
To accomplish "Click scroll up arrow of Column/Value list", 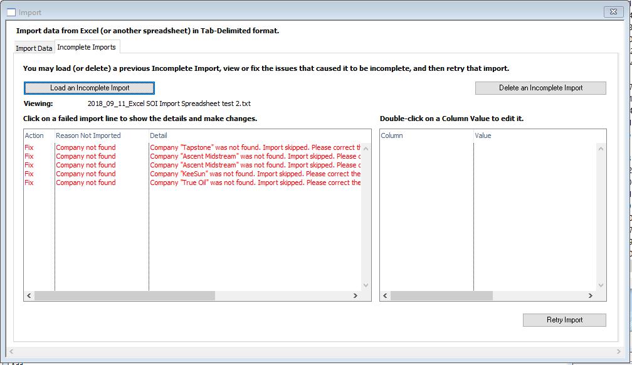I will [601, 149].
